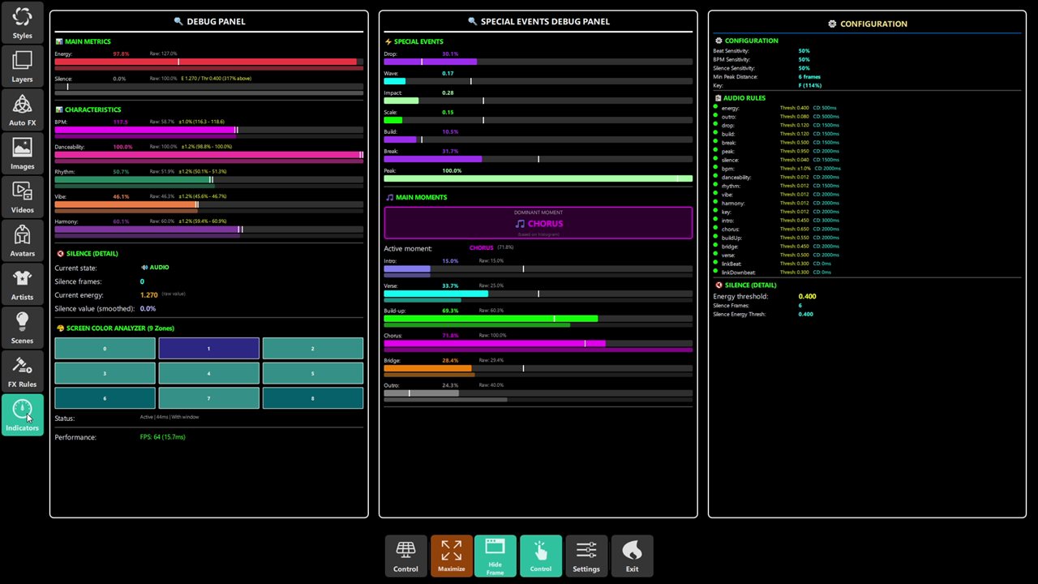1038x584 pixels.
Task: Click the magenta BPM meter bar
Action: 208,130
